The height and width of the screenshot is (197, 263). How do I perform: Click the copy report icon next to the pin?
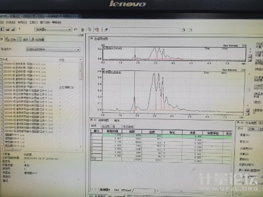click(97, 29)
